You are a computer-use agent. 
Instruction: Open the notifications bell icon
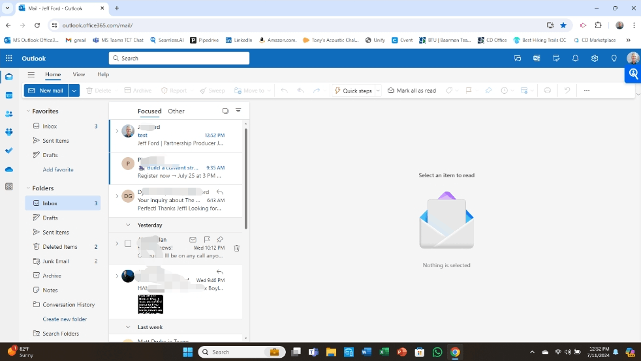tap(575, 59)
